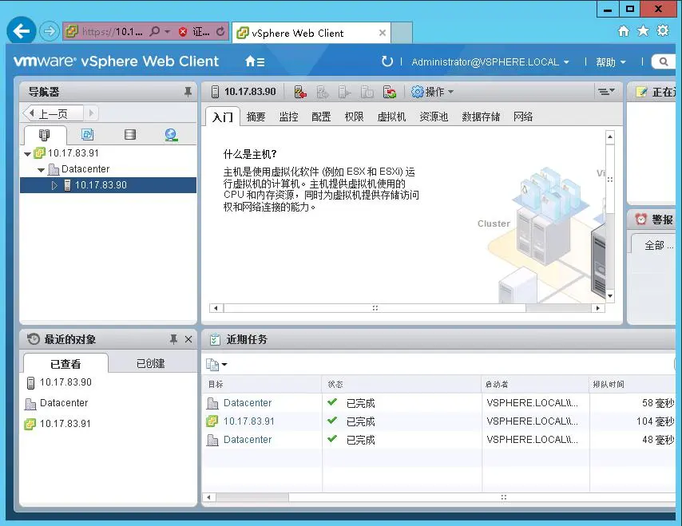Go back with the browser back arrow
The width and height of the screenshot is (682, 526).
pos(22,31)
